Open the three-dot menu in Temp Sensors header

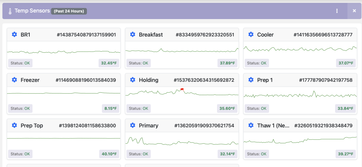337,11
